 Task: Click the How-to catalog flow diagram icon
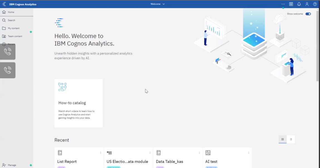pos(62,87)
